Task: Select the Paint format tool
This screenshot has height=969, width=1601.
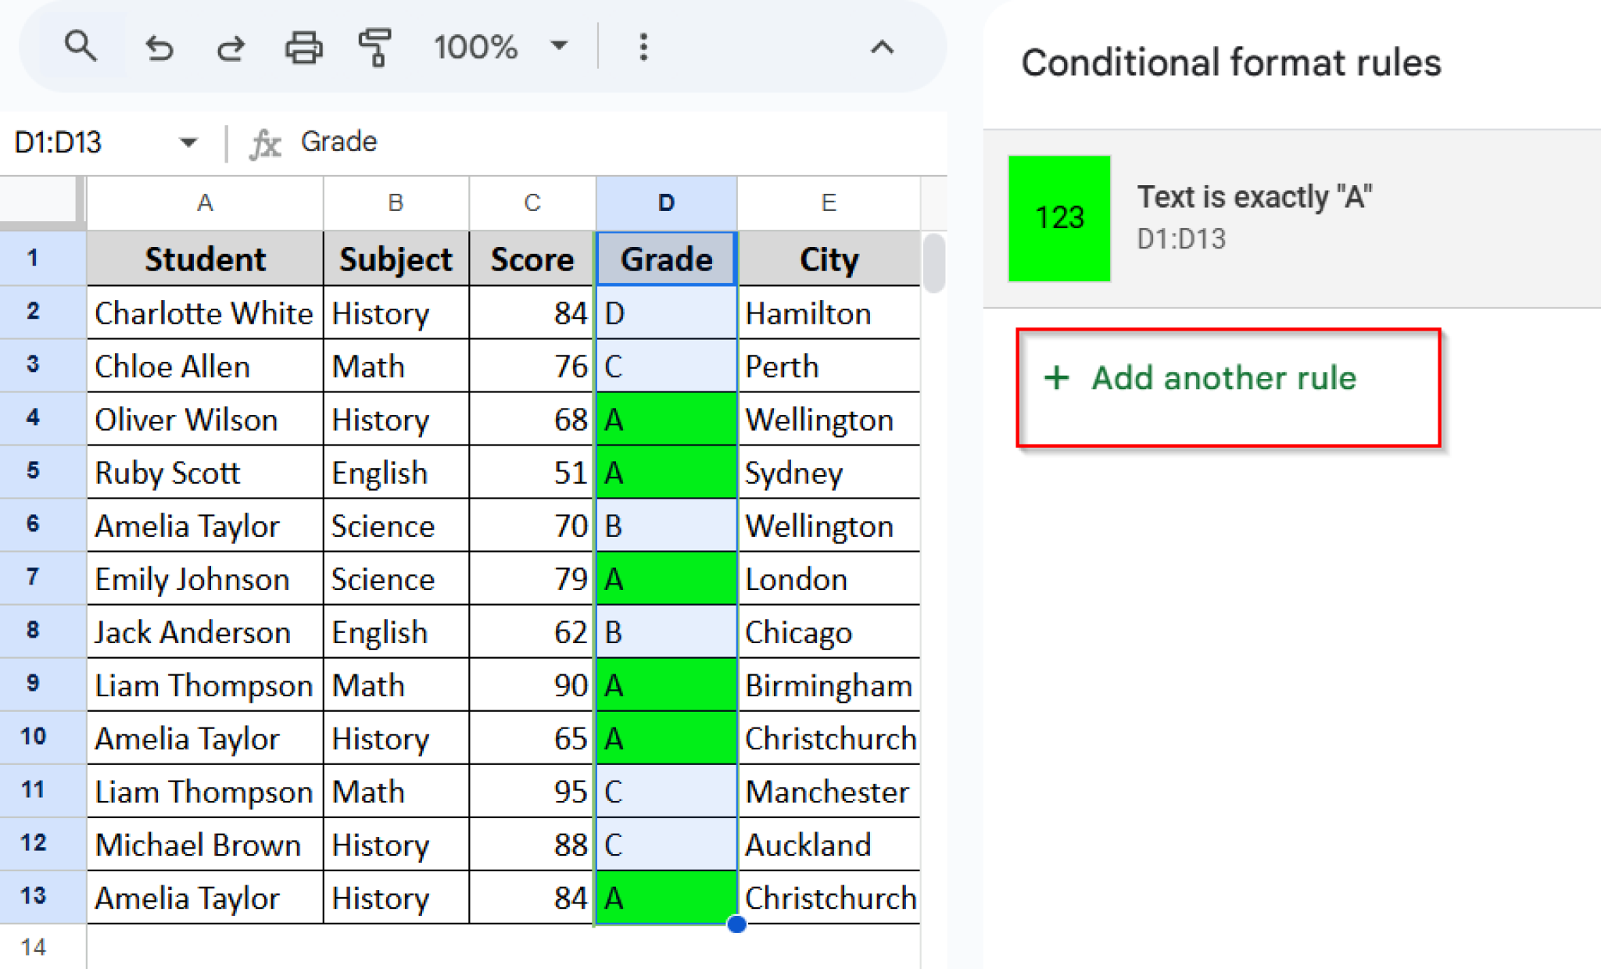Action: pyautogui.click(x=375, y=47)
